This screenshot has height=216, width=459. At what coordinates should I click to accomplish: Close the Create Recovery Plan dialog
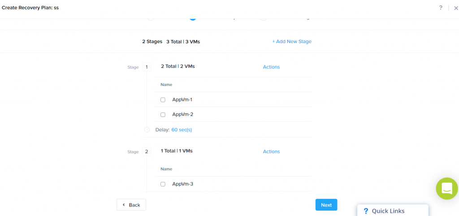pos(456,8)
